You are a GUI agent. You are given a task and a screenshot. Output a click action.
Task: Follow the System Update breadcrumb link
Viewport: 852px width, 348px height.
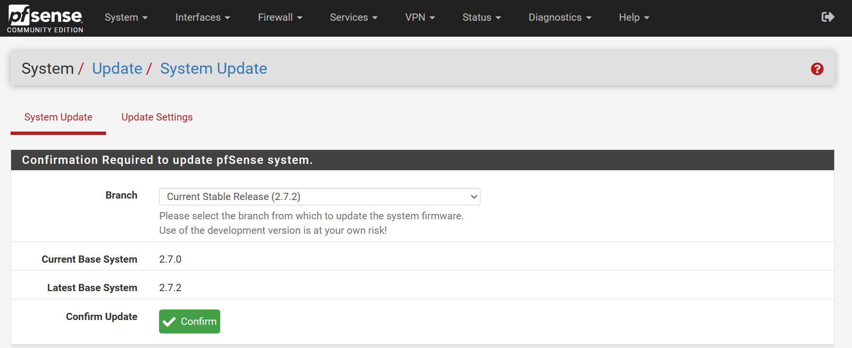coord(213,68)
